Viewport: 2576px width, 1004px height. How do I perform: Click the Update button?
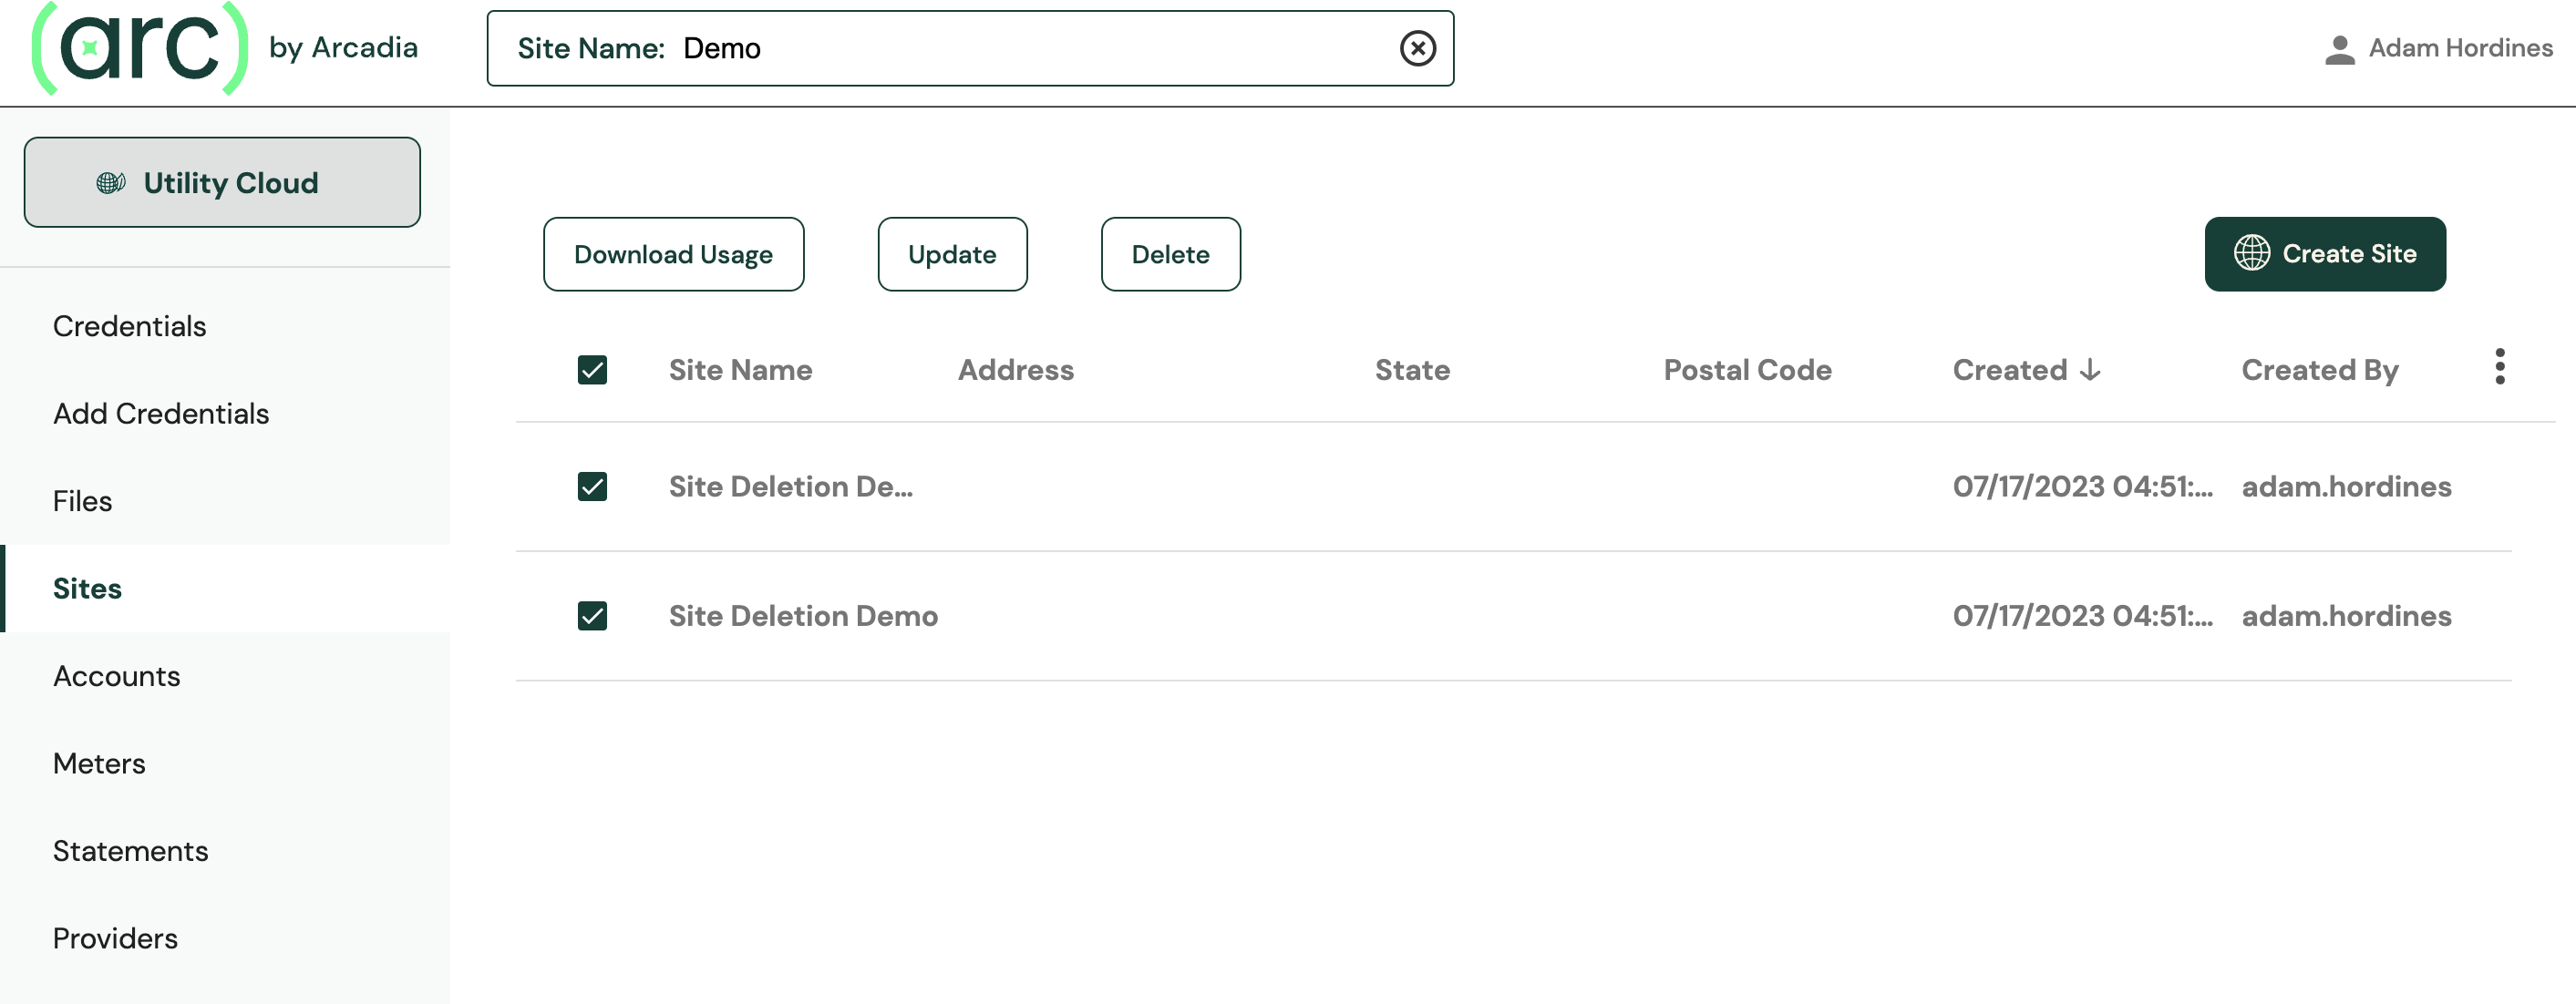(x=951, y=255)
